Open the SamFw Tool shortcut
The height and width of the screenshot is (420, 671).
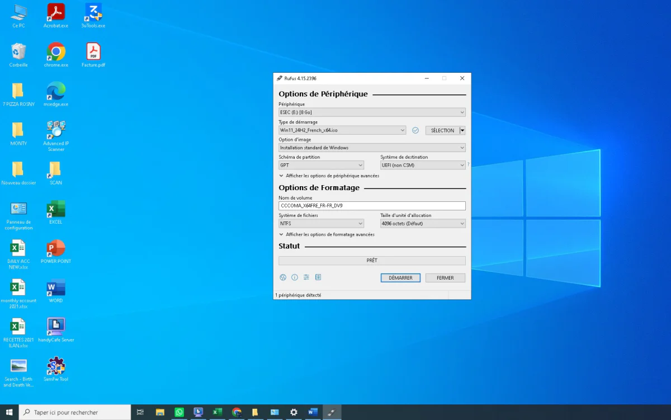pyautogui.click(x=56, y=369)
